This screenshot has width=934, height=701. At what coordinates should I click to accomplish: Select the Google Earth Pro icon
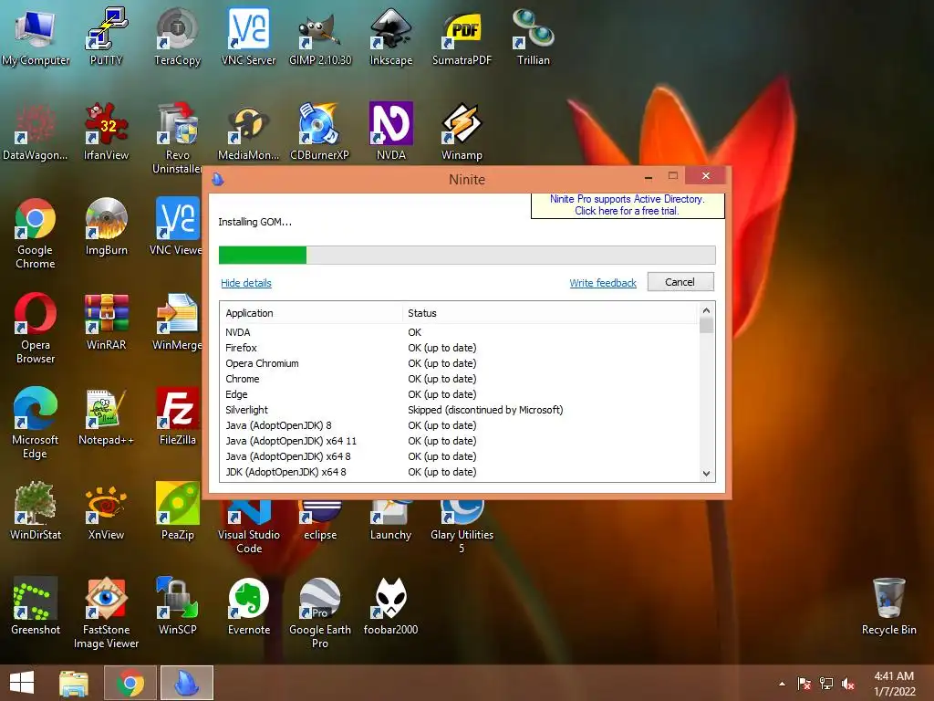pyautogui.click(x=320, y=612)
